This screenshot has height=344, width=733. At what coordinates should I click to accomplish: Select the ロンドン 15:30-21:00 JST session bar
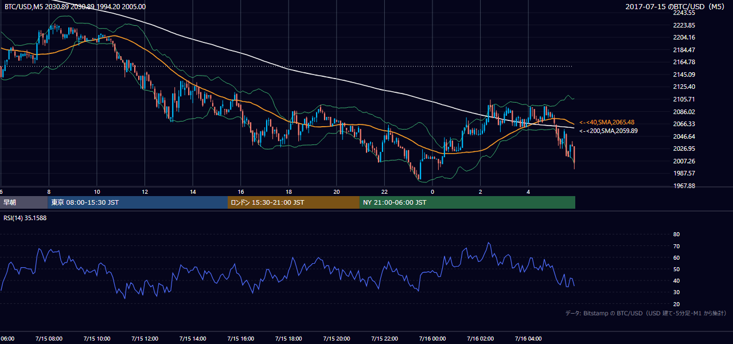(x=294, y=202)
